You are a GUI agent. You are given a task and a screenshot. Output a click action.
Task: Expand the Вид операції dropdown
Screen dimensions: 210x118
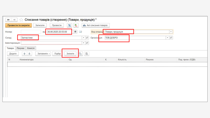[x=171, y=32]
